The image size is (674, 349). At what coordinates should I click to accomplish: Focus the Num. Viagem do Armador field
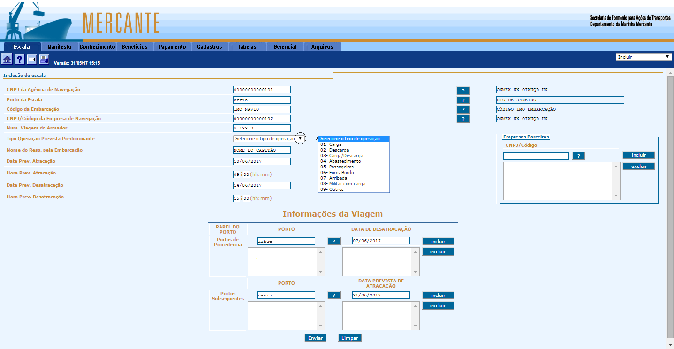262,128
